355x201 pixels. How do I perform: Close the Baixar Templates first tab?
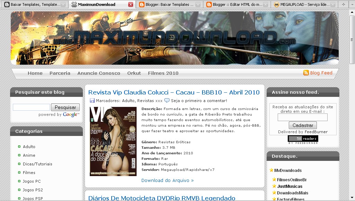click(x=63, y=4)
